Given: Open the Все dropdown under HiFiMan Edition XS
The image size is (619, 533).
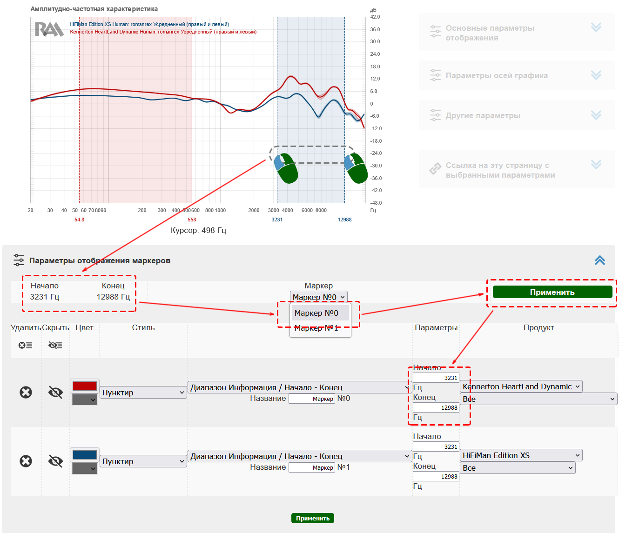Looking at the screenshot, I should [518, 468].
